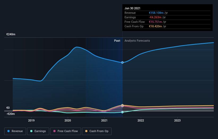Screen dimensions: 218x139
Task: Click the teal Earnings data point marker
Action: (122, 112)
